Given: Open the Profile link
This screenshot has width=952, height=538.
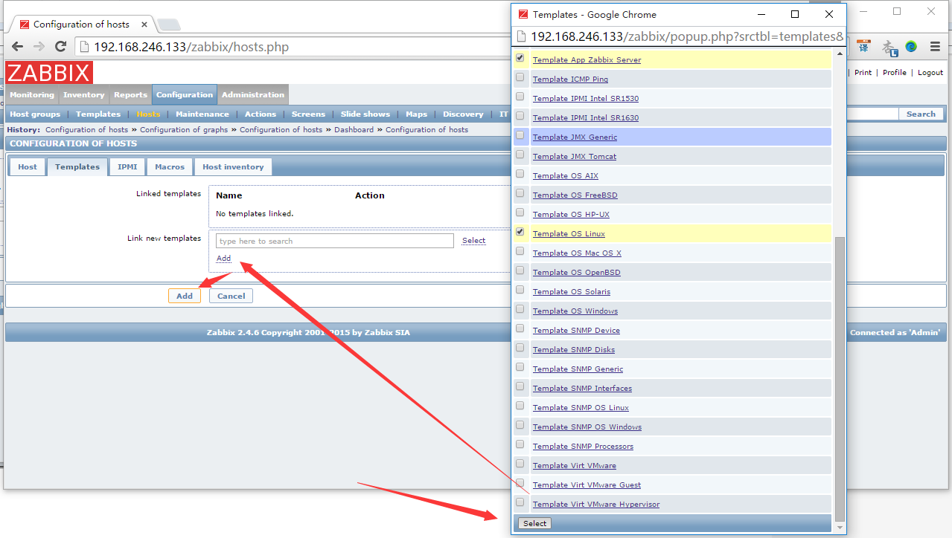Looking at the screenshot, I should 895,73.
